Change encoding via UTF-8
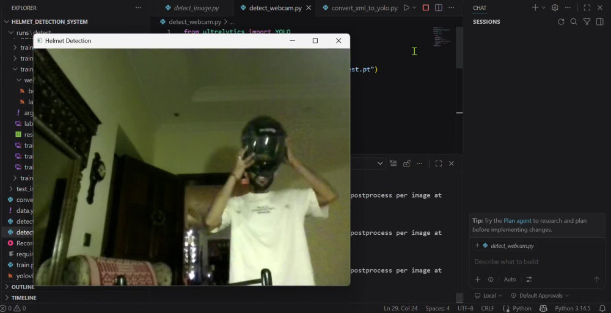This screenshot has height=313, width=611. (x=465, y=309)
